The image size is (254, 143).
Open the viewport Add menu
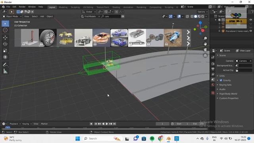pos(42,16)
